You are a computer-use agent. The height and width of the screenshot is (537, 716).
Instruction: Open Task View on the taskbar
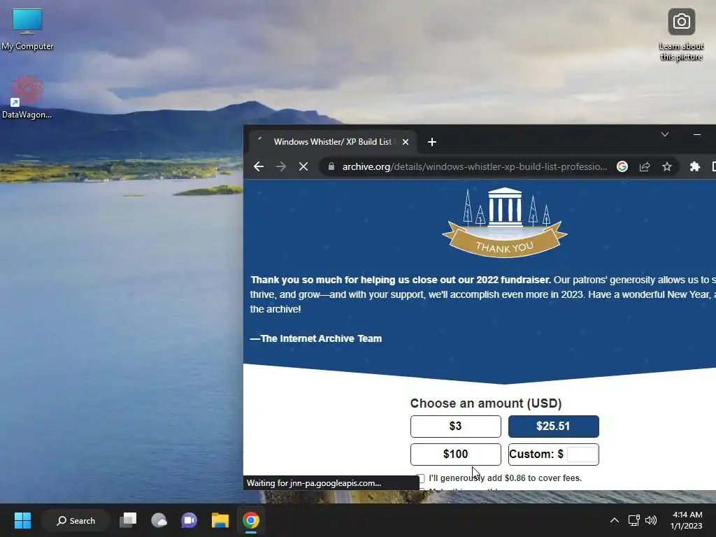(128, 520)
